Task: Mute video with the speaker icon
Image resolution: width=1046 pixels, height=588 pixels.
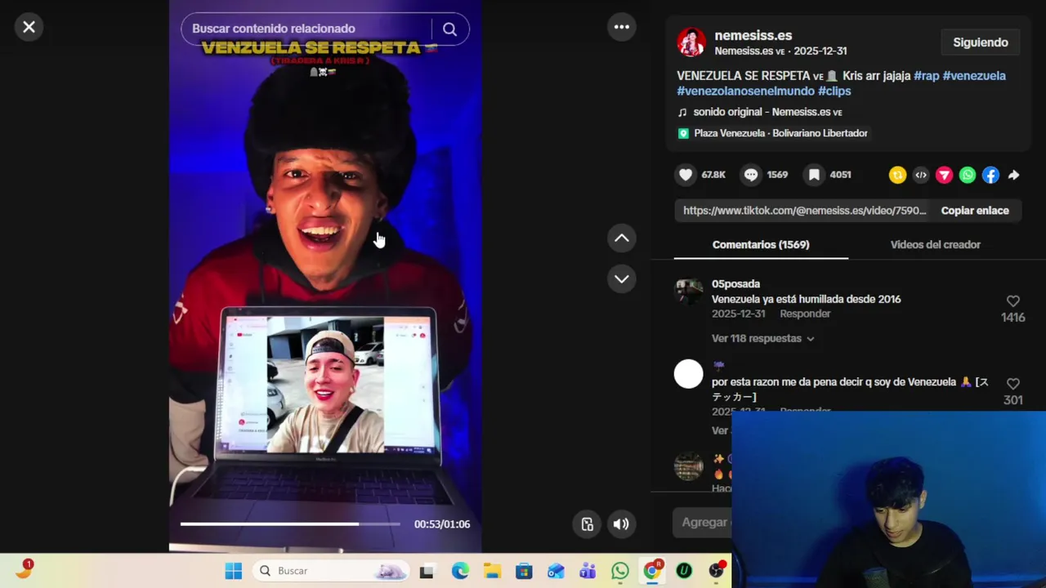Action: tap(621, 524)
